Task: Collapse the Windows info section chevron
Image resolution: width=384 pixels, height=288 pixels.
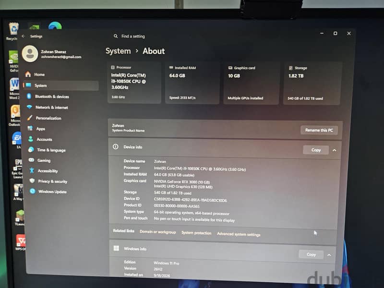Action: point(329,255)
